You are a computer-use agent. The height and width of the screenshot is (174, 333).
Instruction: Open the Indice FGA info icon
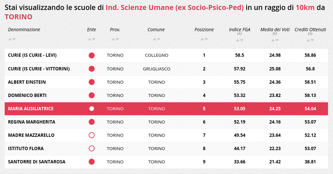click(239, 34)
